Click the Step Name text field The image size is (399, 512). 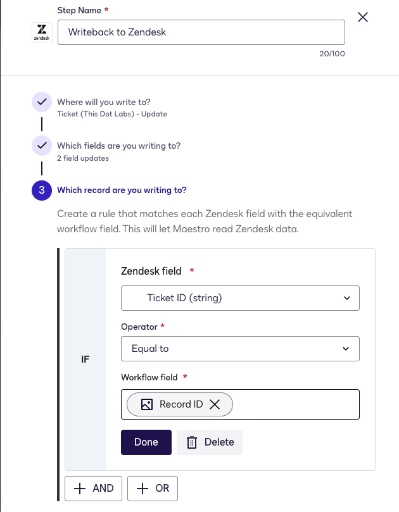[x=201, y=32]
